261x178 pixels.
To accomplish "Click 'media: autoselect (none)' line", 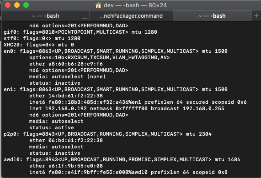I will pos(67,76).
